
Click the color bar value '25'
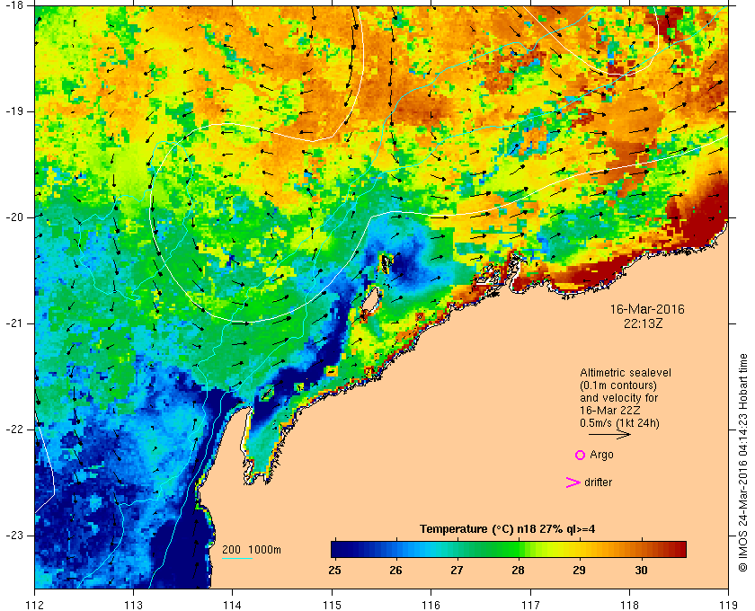[334, 571]
